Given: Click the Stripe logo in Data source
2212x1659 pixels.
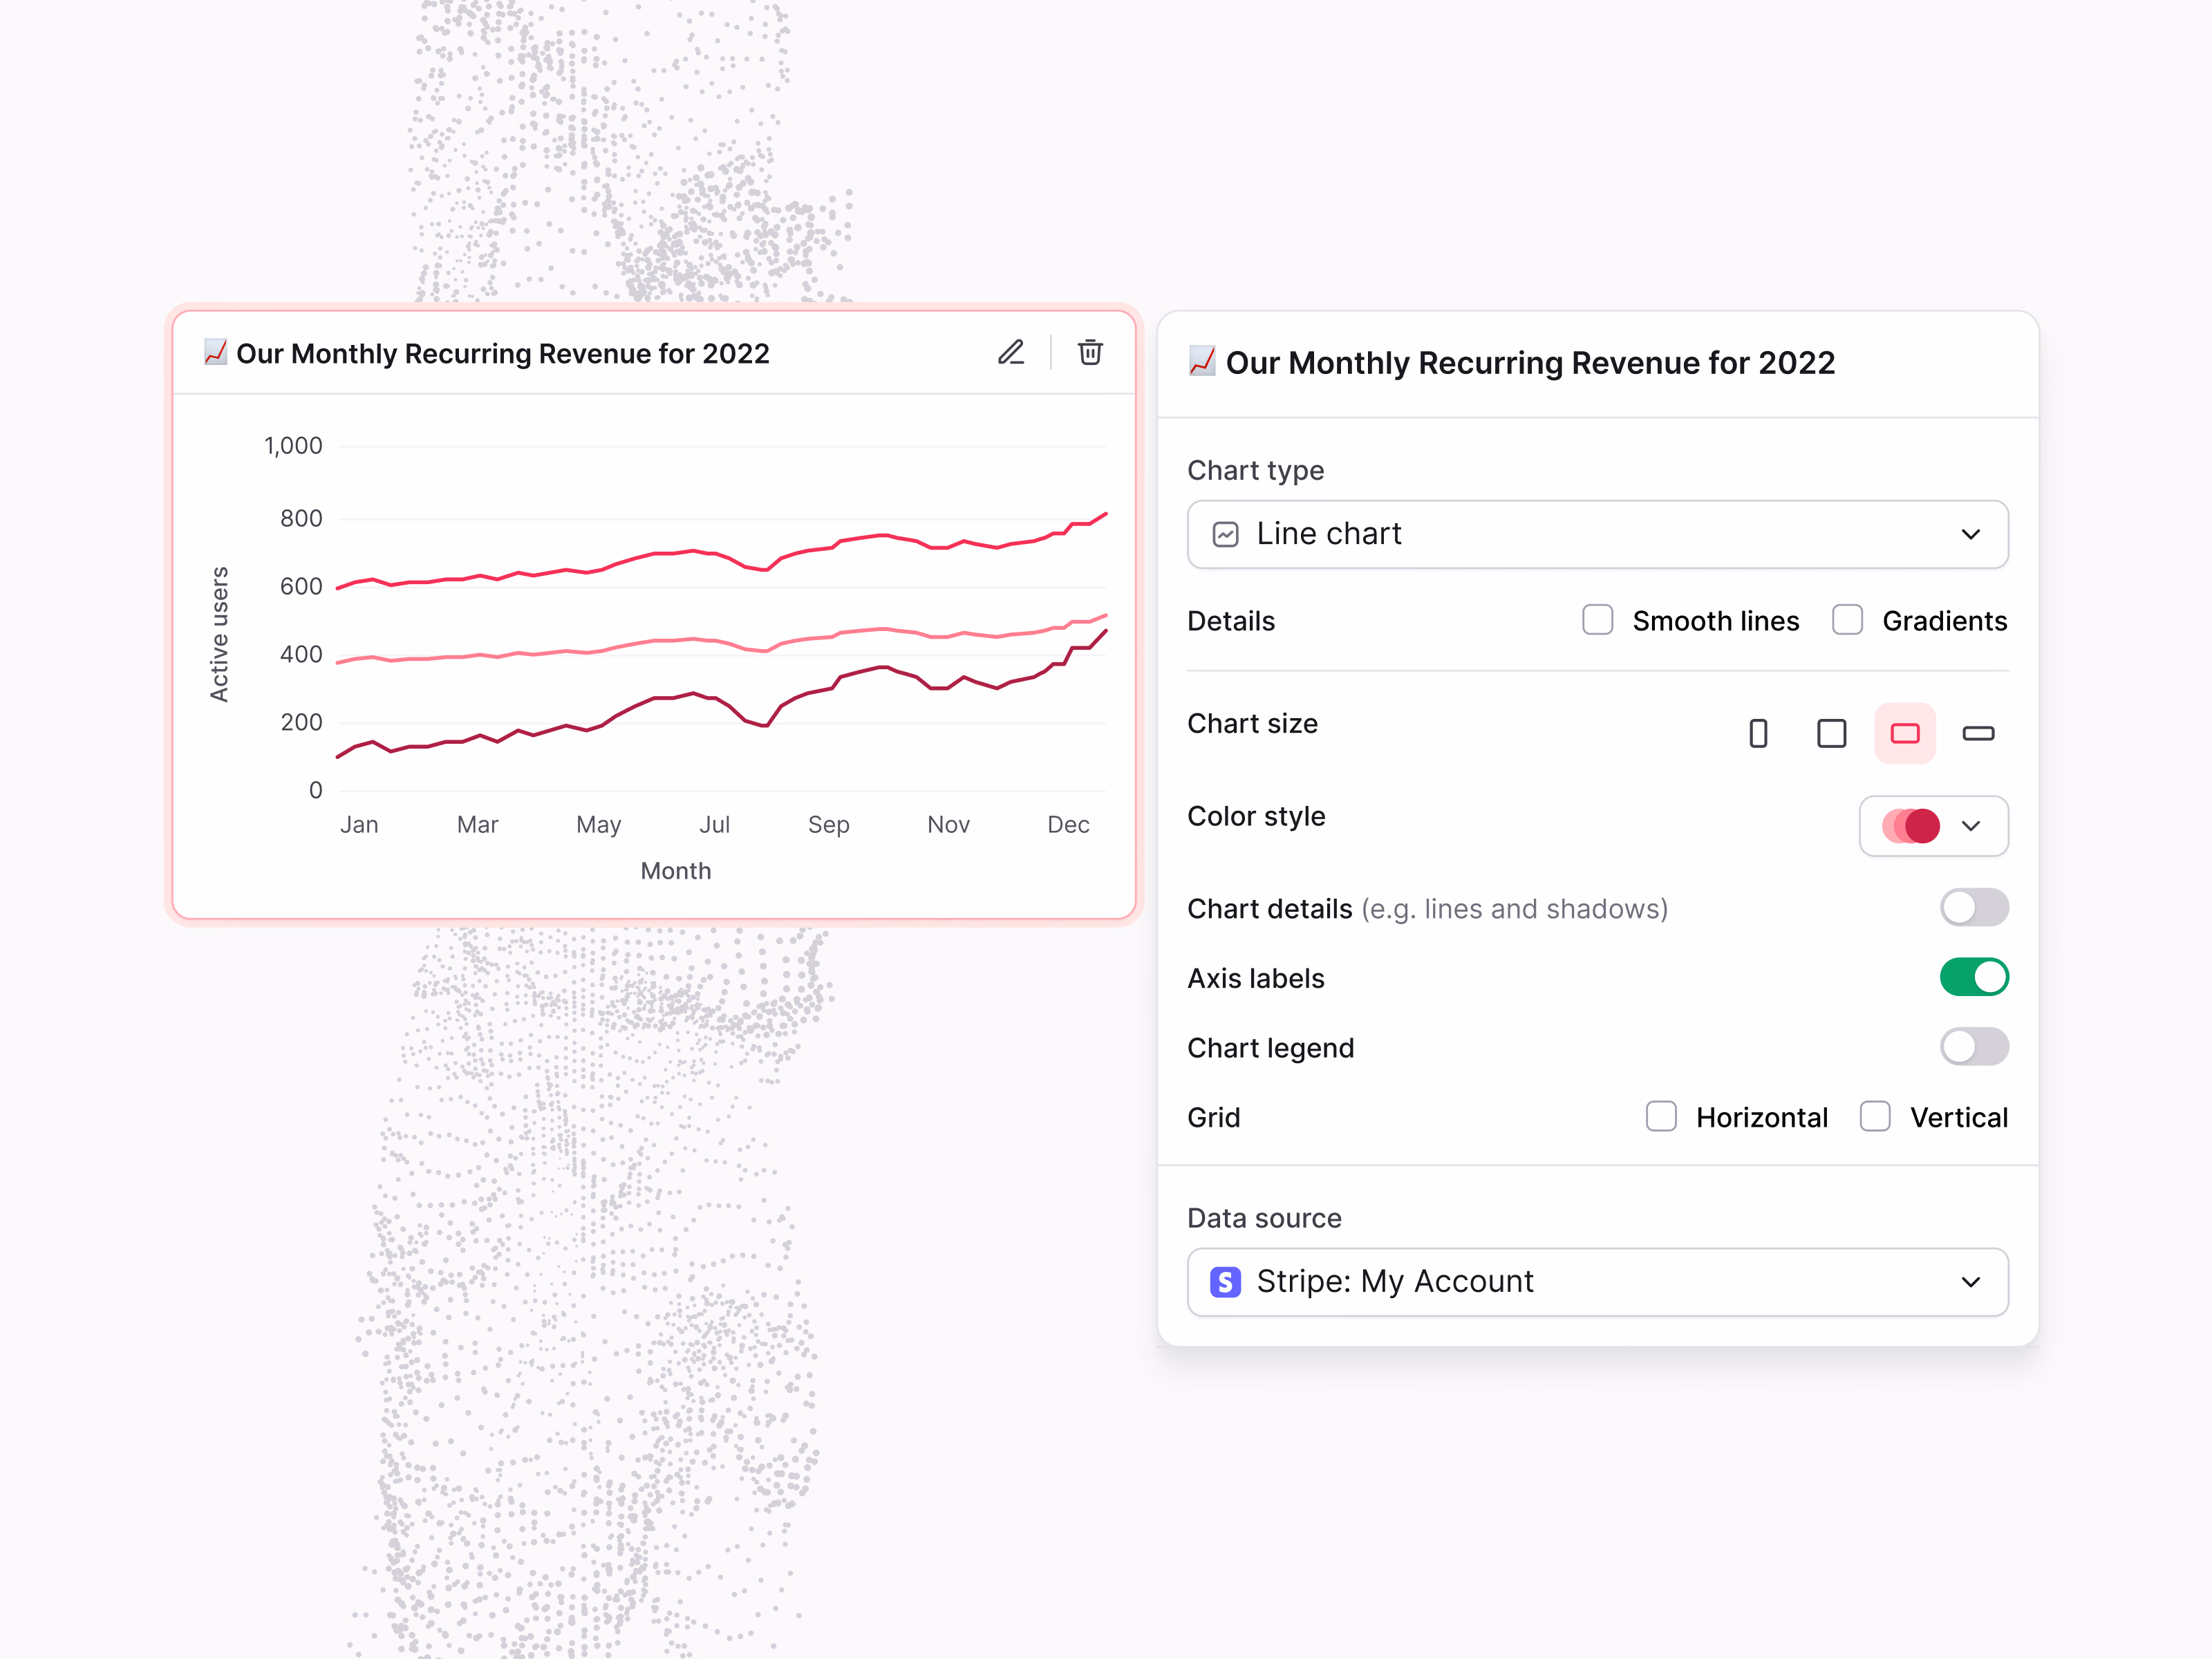Looking at the screenshot, I should pyautogui.click(x=1225, y=1281).
